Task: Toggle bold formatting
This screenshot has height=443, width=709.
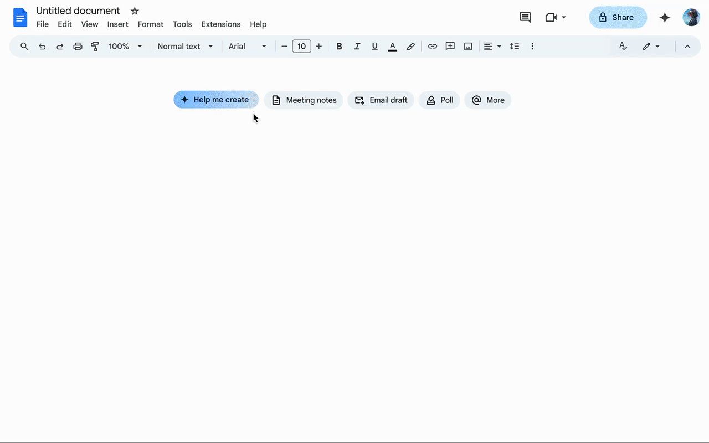Action: pyautogui.click(x=340, y=47)
